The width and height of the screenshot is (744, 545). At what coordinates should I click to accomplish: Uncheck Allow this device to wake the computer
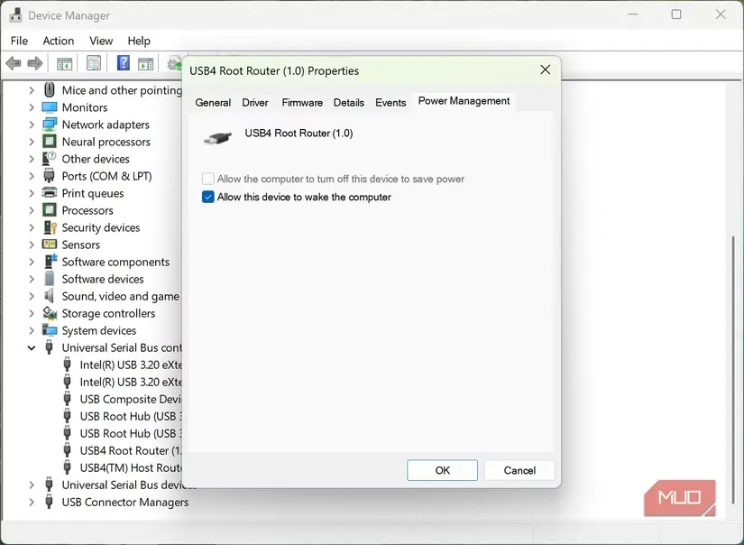click(x=207, y=197)
